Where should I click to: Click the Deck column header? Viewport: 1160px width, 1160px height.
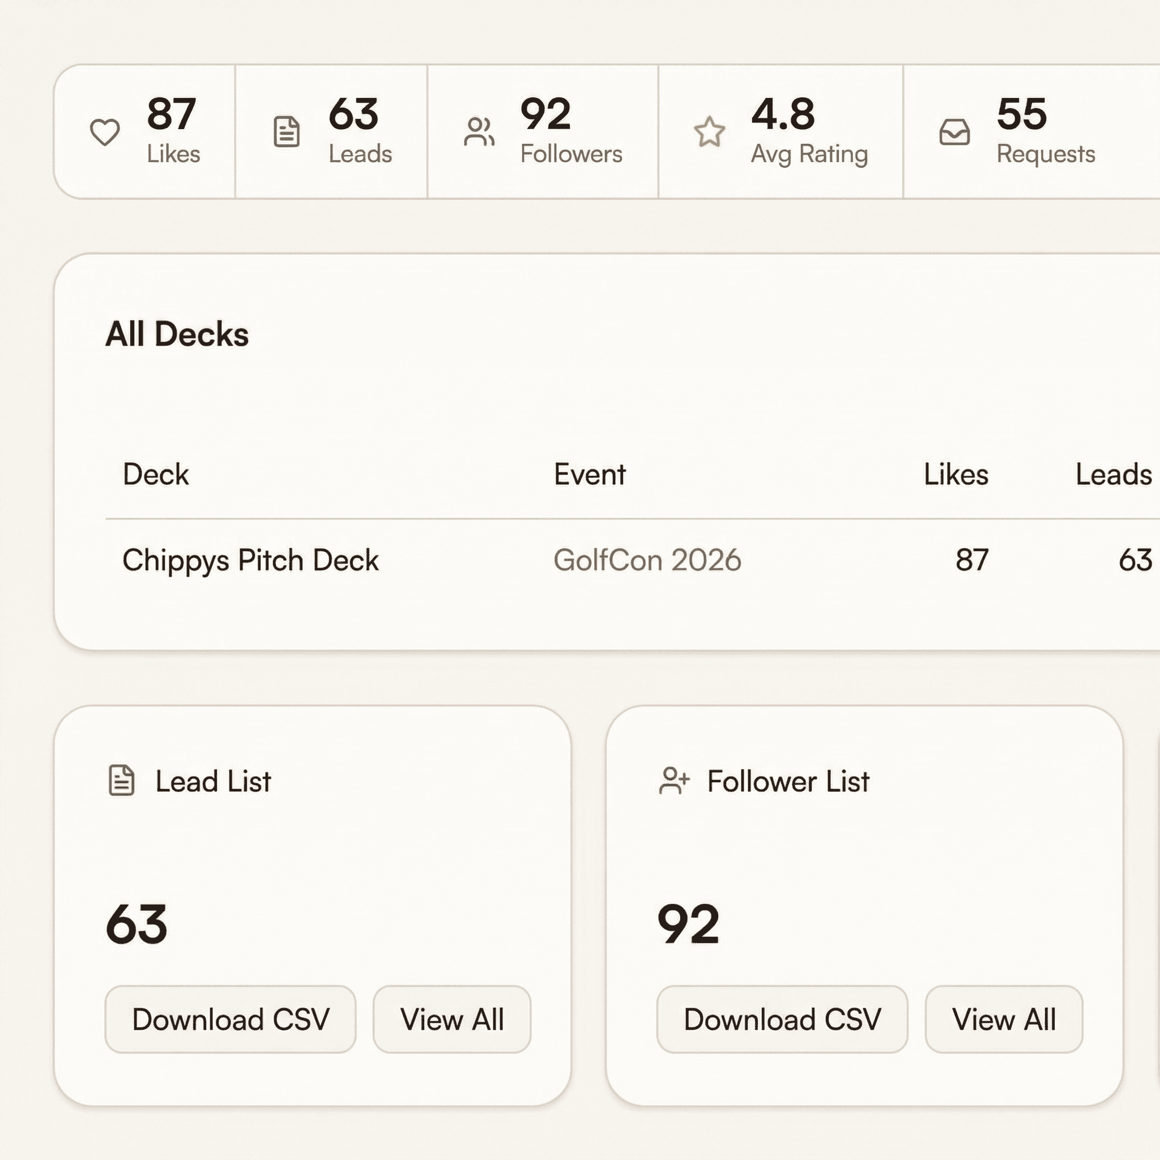pos(156,474)
